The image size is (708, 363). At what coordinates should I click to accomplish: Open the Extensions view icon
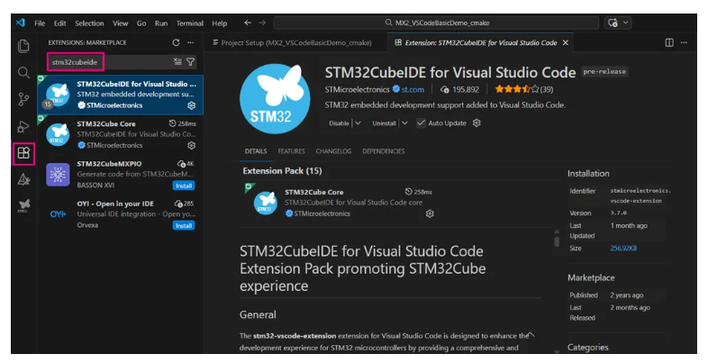point(23,153)
